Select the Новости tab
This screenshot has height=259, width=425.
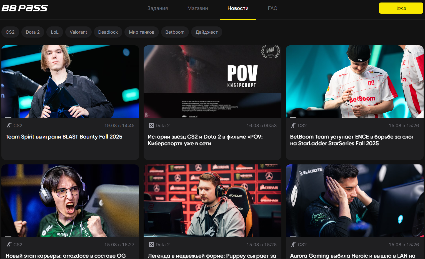(238, 8)
